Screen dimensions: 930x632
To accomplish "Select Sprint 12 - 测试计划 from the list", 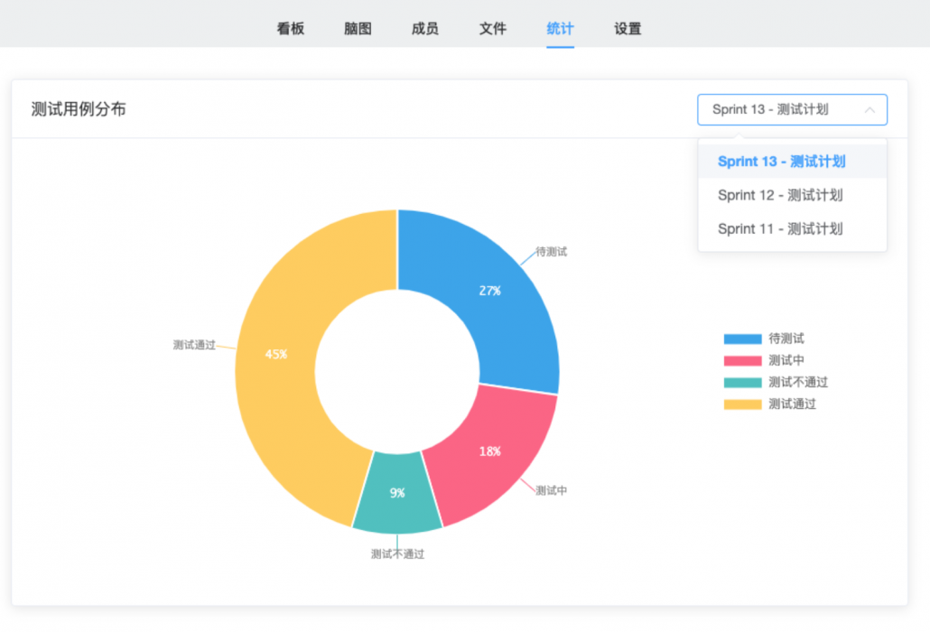I will (x=792, y=195).
